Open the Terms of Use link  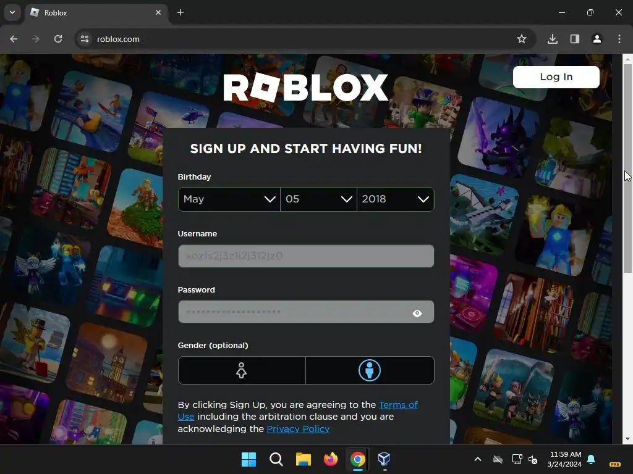298,410
